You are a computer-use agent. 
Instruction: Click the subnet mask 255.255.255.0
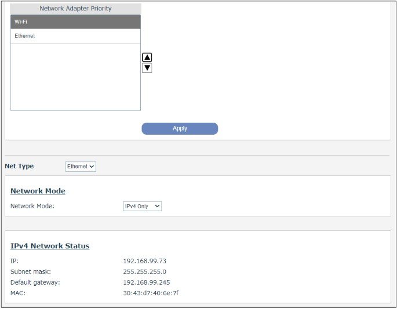coord(144,271)
